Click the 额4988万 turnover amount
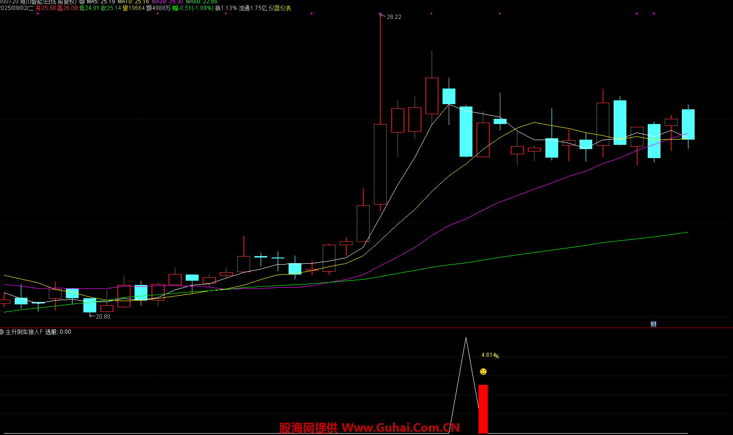The height and width of the screenshot is (435, 733). [x=158, y=8]
